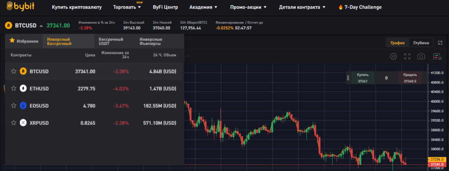Open the Промо-акции dropdown menu
Screen dimensions: 449x171
coord(248,7)
